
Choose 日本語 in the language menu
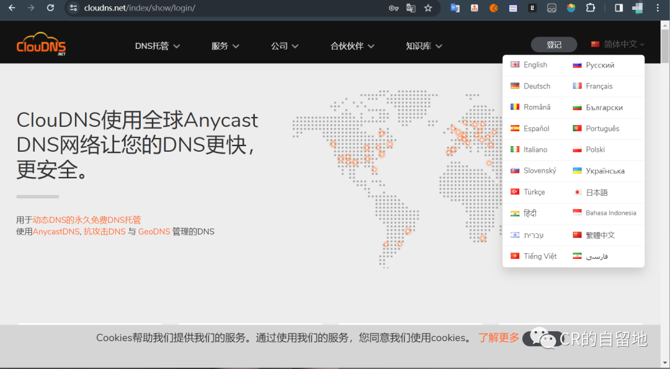[596, 193]
